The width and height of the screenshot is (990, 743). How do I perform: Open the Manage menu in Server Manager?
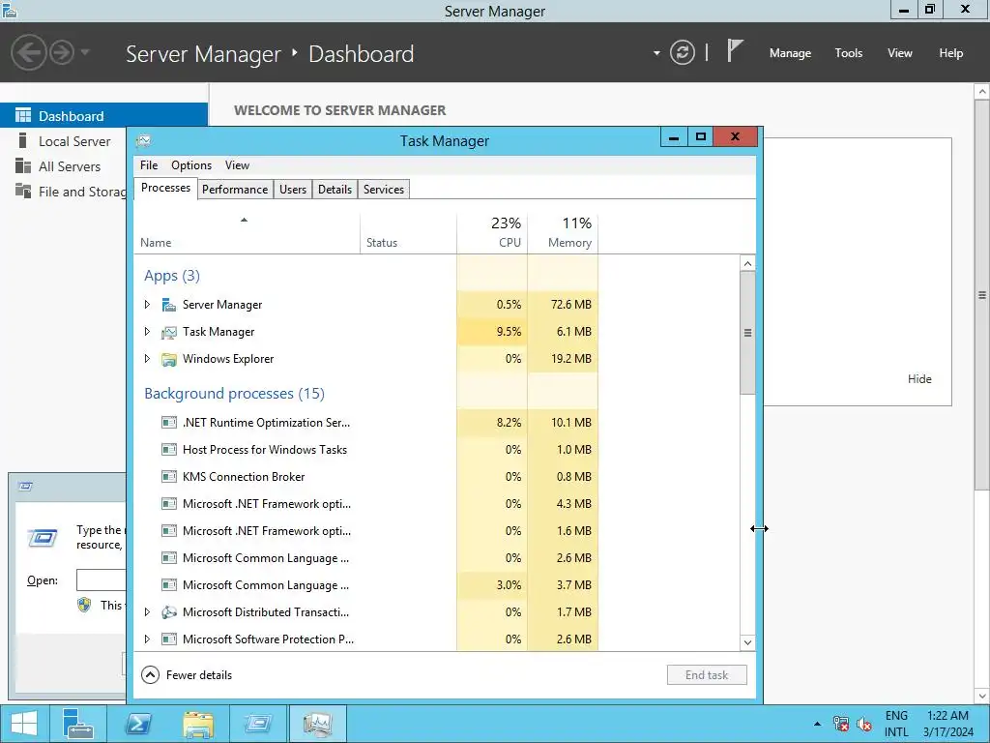790,53
